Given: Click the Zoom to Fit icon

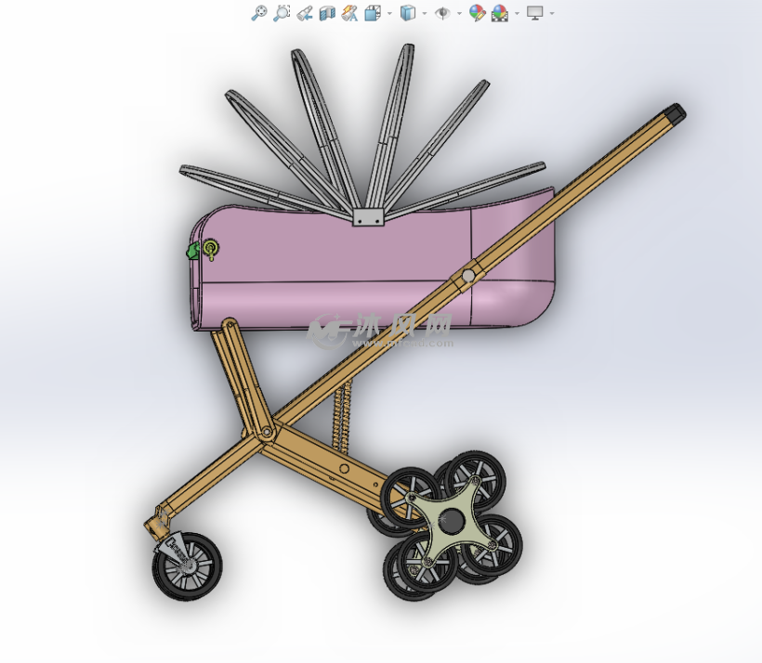Looking at the screenshot, I should [259, 13].
